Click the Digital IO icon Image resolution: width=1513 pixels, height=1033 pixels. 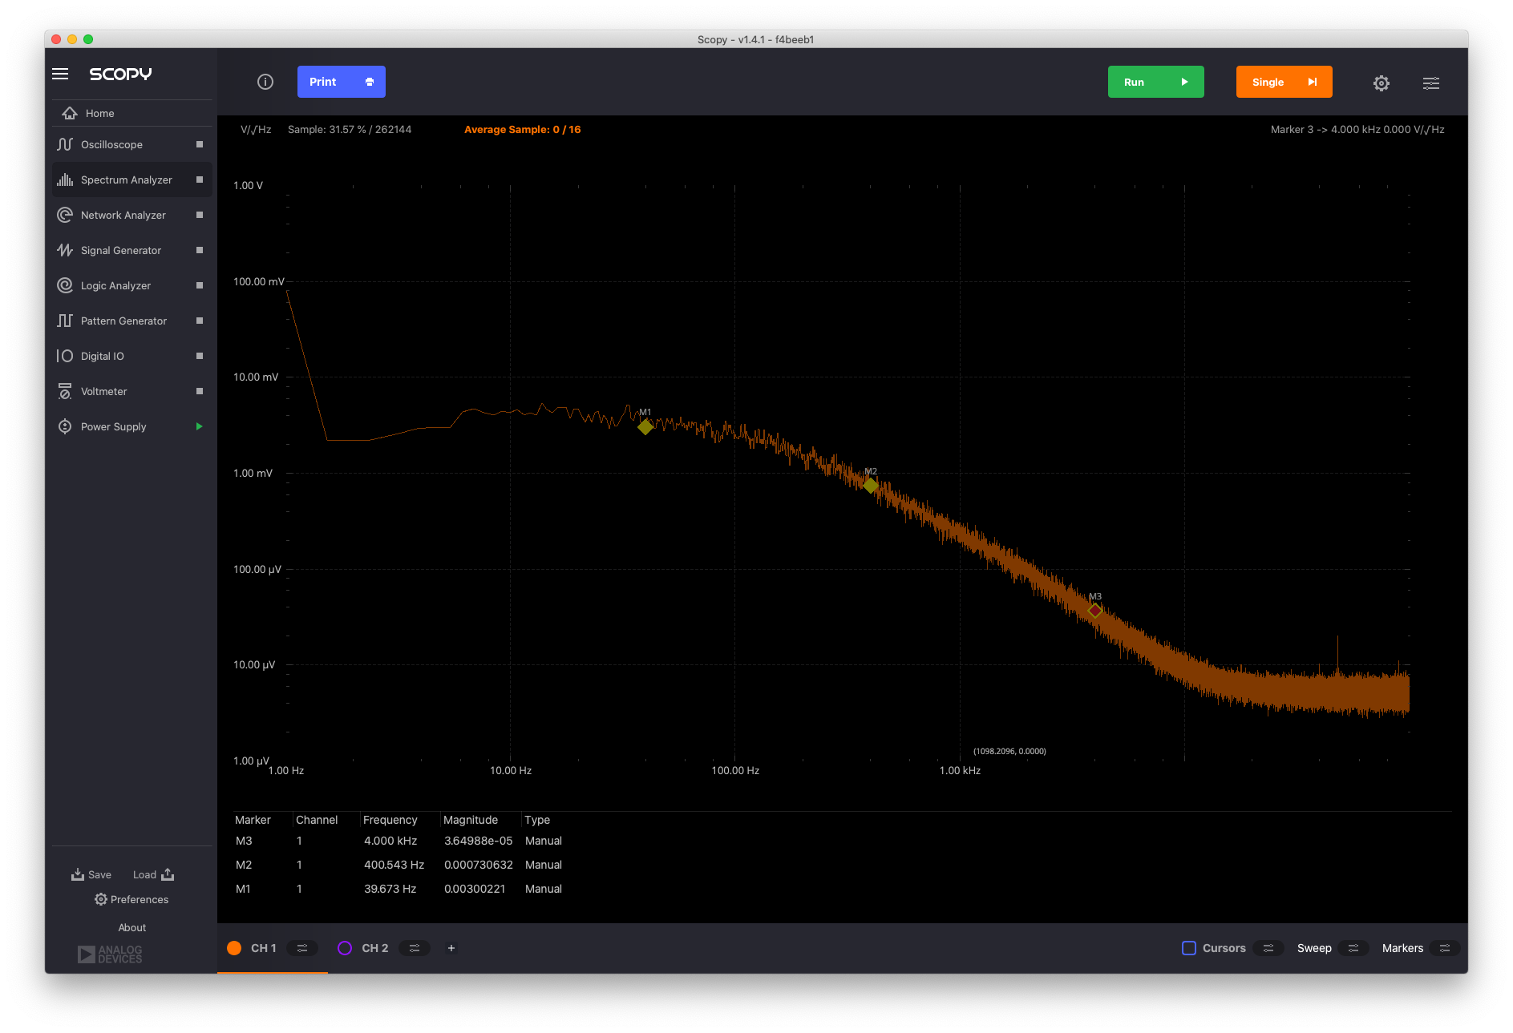tap(65, 356)
